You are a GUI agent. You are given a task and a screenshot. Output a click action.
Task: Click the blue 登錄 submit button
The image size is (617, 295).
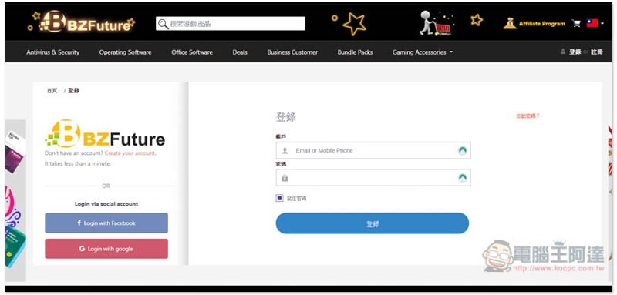373,223
